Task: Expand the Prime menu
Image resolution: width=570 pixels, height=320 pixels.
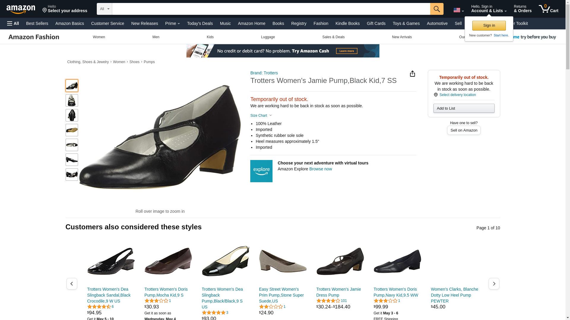Action: [172, 23]
